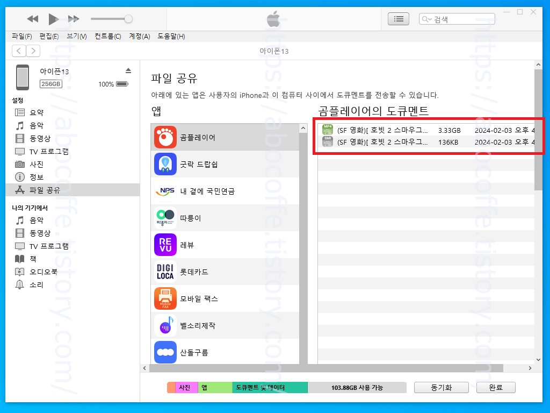Select TV 프로그램 under 설정

point(73,151)
